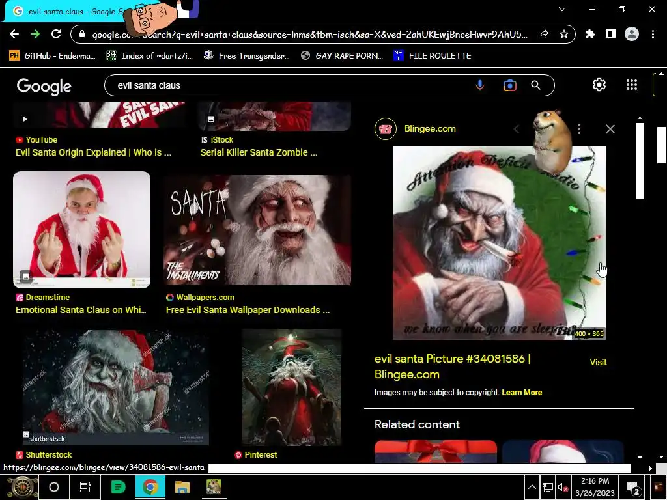Go back using browser back arrow
The height and width of the screenshot is (500, 667).
tap(14, 34)
